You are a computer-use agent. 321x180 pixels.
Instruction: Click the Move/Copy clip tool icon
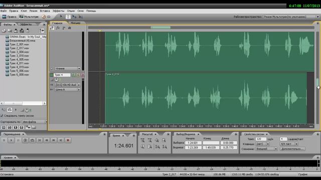coord(74,16)
